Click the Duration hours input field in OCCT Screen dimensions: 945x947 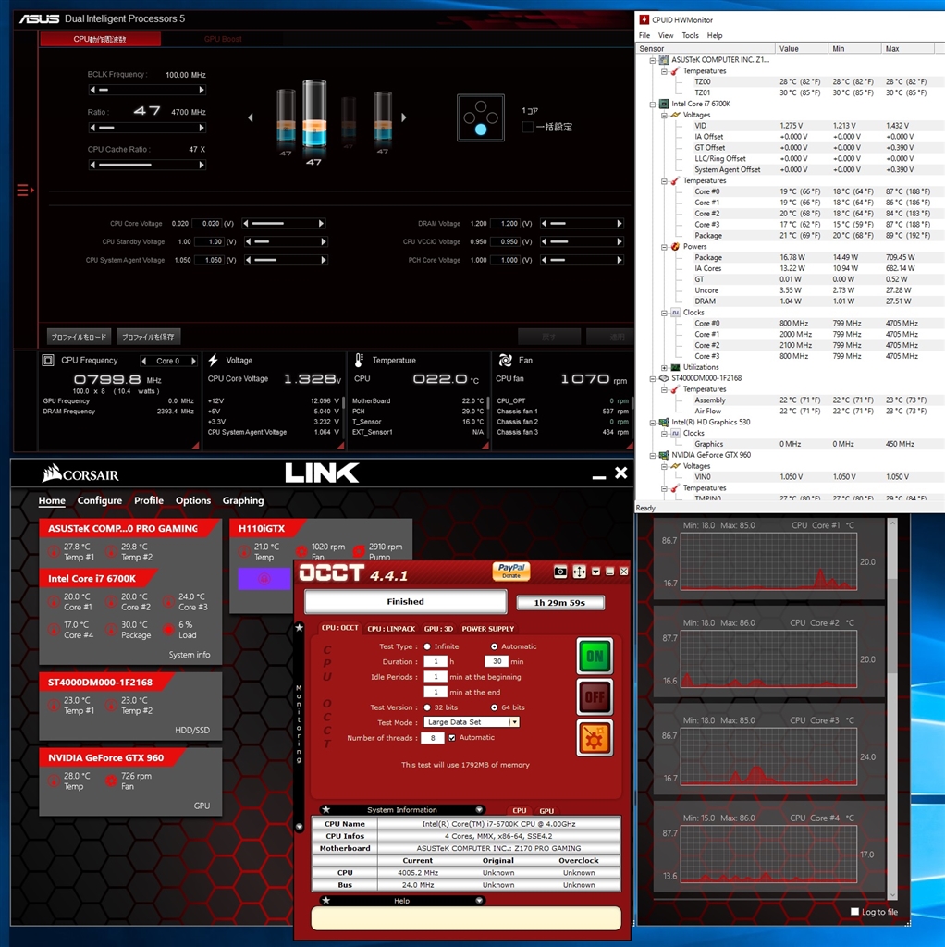436,661
